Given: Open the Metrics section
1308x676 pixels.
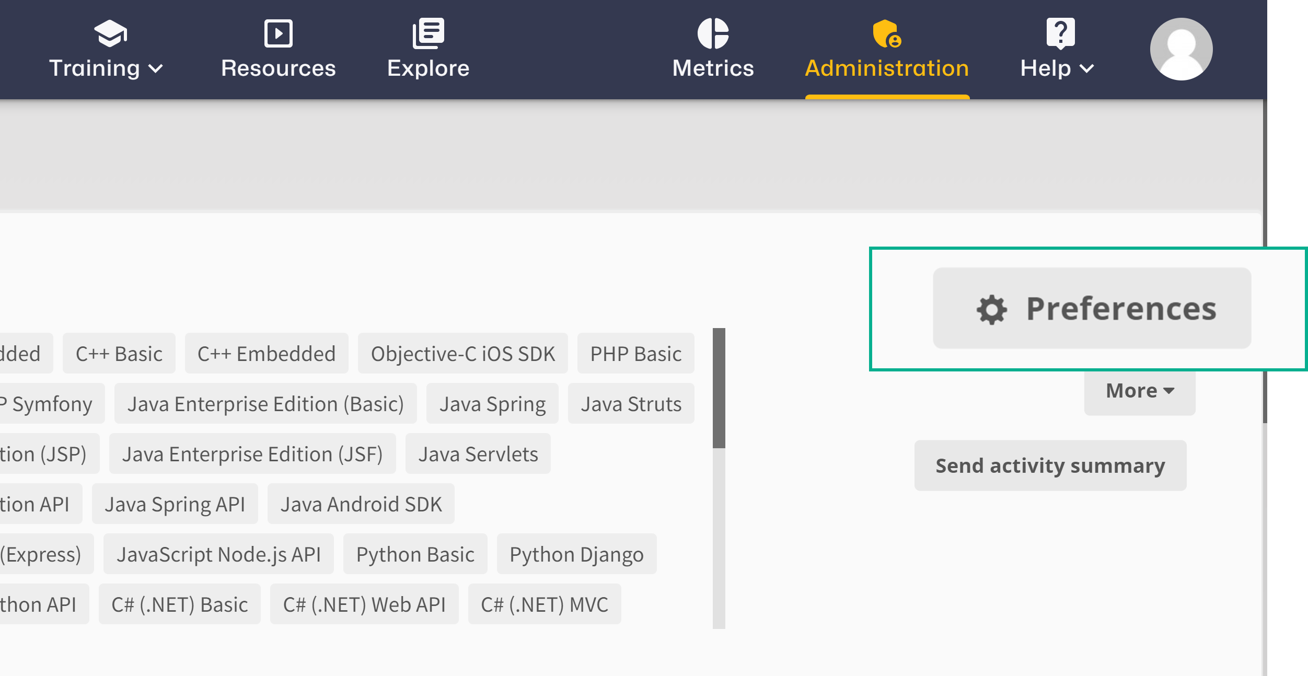Looking at the screenshot, I should pyautogui.click(x=712, y=67).
